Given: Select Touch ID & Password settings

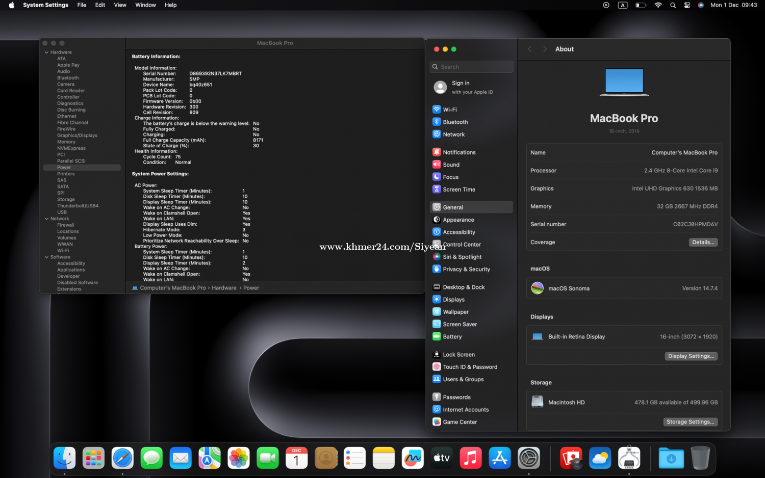Looking at the screenshot, I should coord(469,367).
